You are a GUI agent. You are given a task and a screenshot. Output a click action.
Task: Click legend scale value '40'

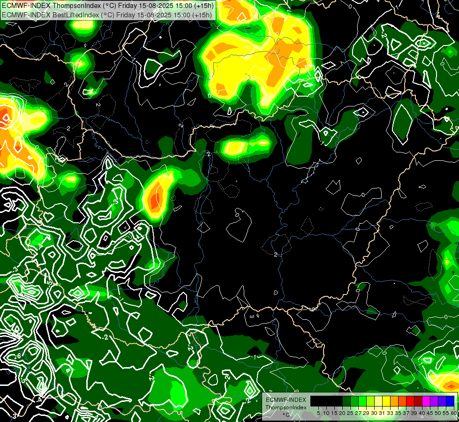pos(422,413)
